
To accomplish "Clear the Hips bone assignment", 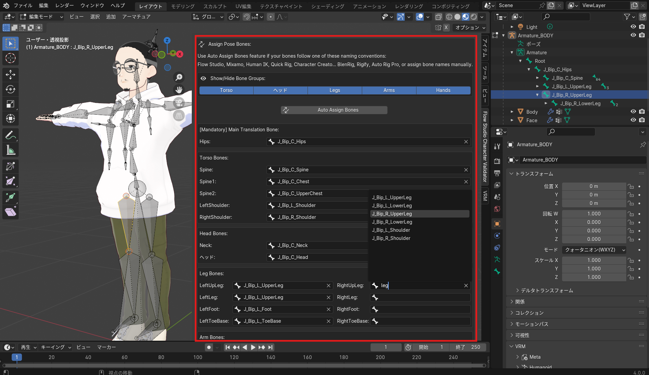I will click(466, 142).
